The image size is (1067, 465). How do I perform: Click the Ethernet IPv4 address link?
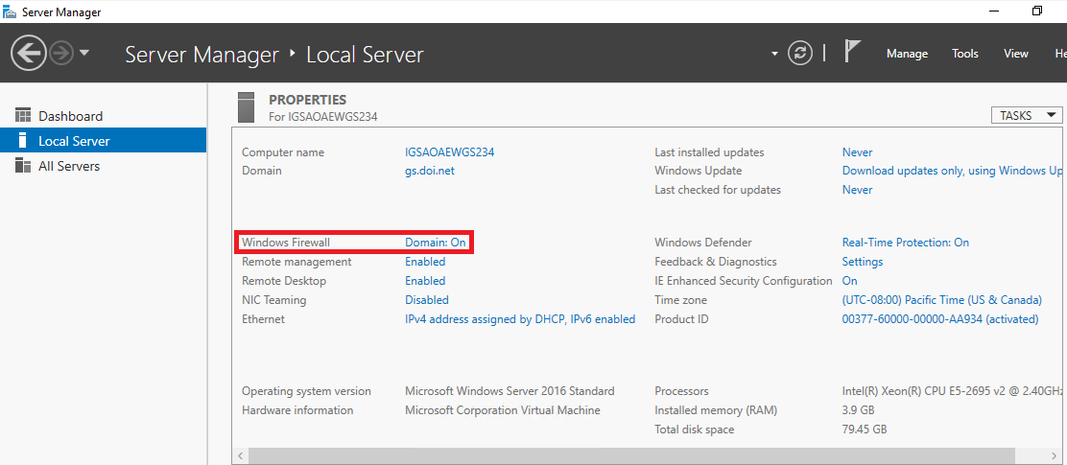tap(520, 319)
